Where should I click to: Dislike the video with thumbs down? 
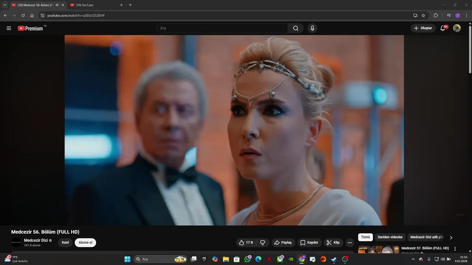[263, 243]
